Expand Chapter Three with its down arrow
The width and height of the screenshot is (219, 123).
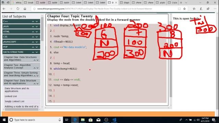(38, 76)
